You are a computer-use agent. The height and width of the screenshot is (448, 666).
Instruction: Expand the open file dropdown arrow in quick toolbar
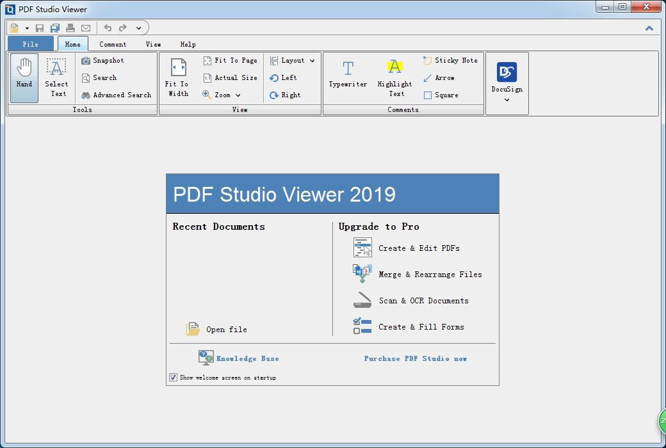click(27, 28)
